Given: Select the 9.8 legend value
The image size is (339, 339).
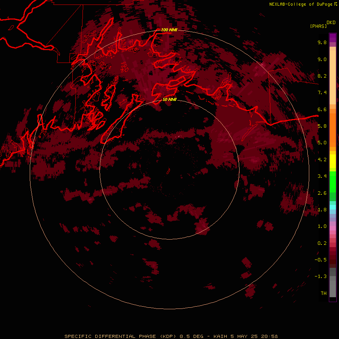Looking at the screenshot, I should [322, 42].
